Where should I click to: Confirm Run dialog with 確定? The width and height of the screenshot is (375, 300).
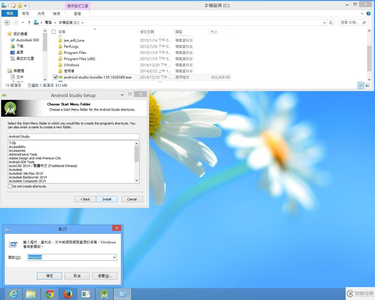point(50,276)
